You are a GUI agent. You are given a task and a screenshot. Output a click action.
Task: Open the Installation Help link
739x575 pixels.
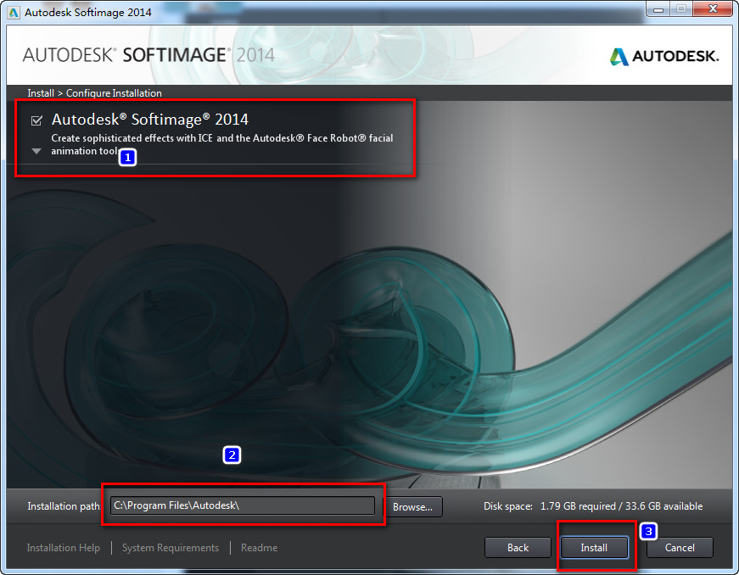click(x=63, y=548)
